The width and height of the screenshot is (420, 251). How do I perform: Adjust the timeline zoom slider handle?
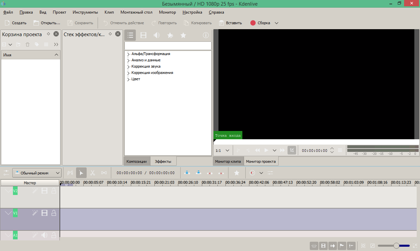[x=396, y=246]
